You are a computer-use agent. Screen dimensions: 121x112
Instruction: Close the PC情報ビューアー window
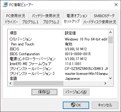point(116,5)
